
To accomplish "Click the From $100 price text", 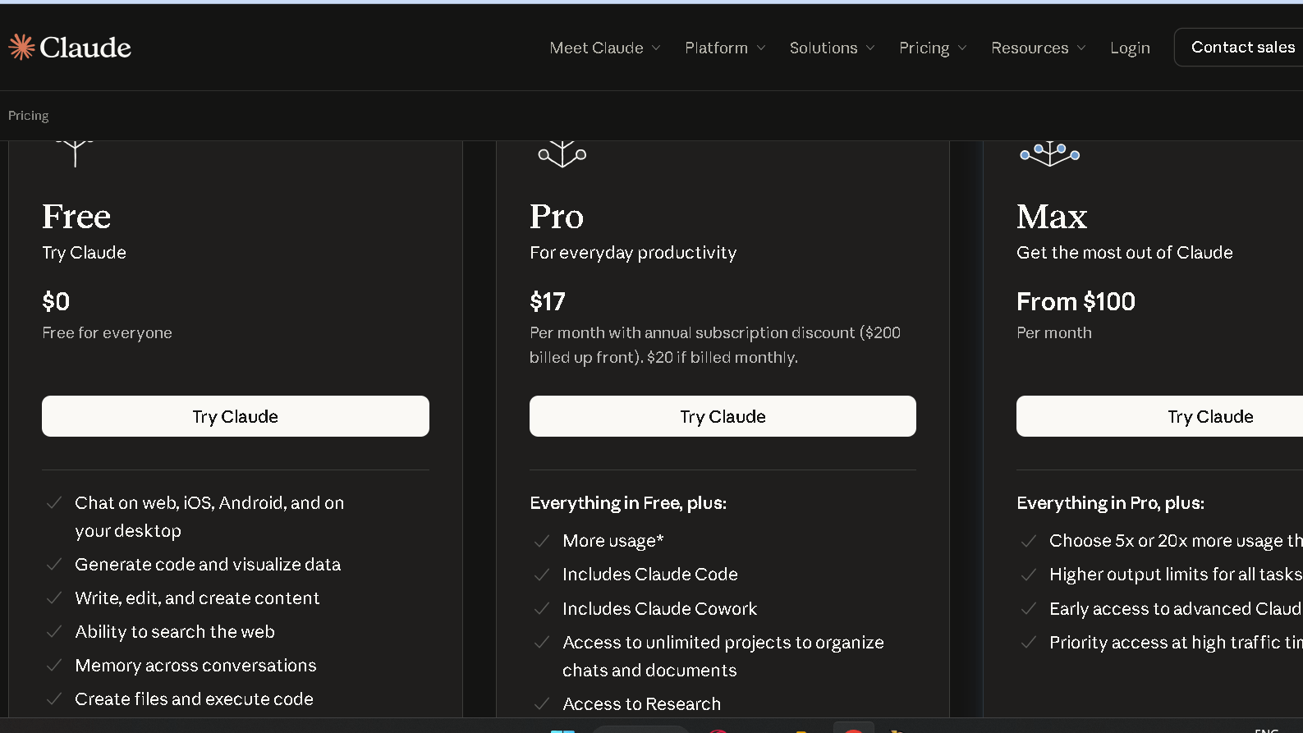I will pyautogui.click(x=1076, y=301).
